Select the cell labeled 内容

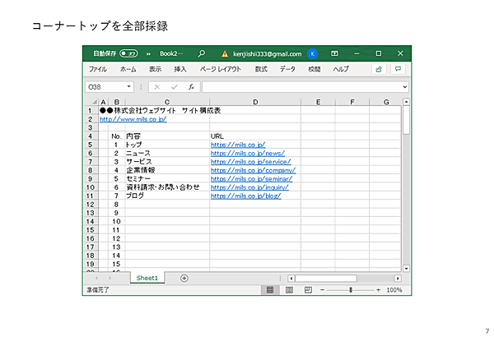point(167,136)
